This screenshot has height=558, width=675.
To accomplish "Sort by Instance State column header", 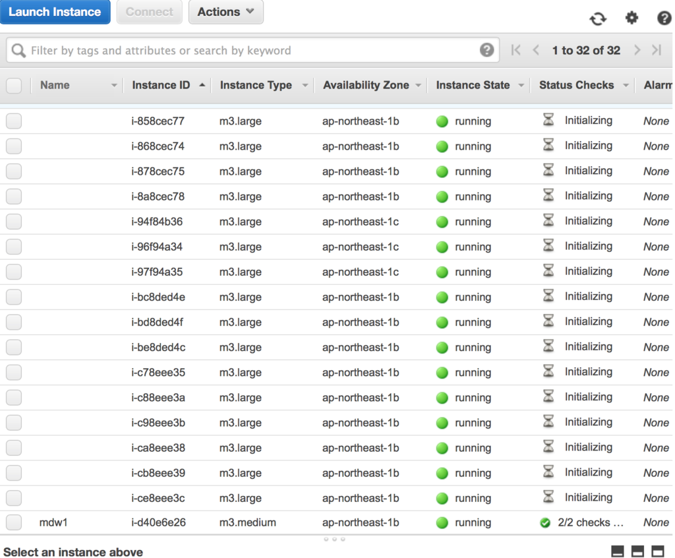I will coord(473,85).
